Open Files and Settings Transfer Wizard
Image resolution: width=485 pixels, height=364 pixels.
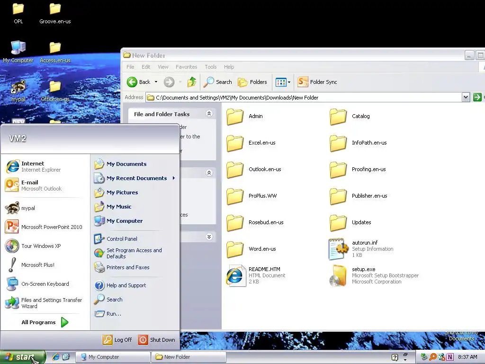[x=44, y=303]
